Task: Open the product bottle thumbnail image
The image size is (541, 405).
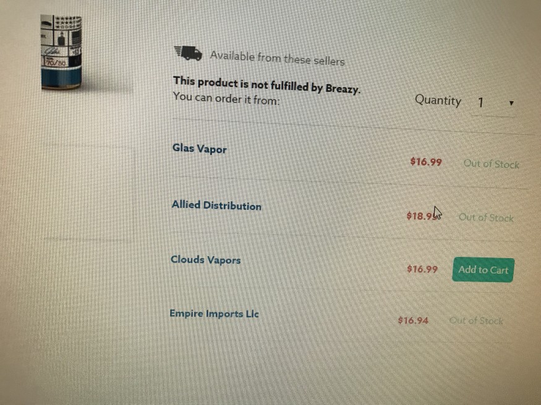Action: (x=61, y=52)
